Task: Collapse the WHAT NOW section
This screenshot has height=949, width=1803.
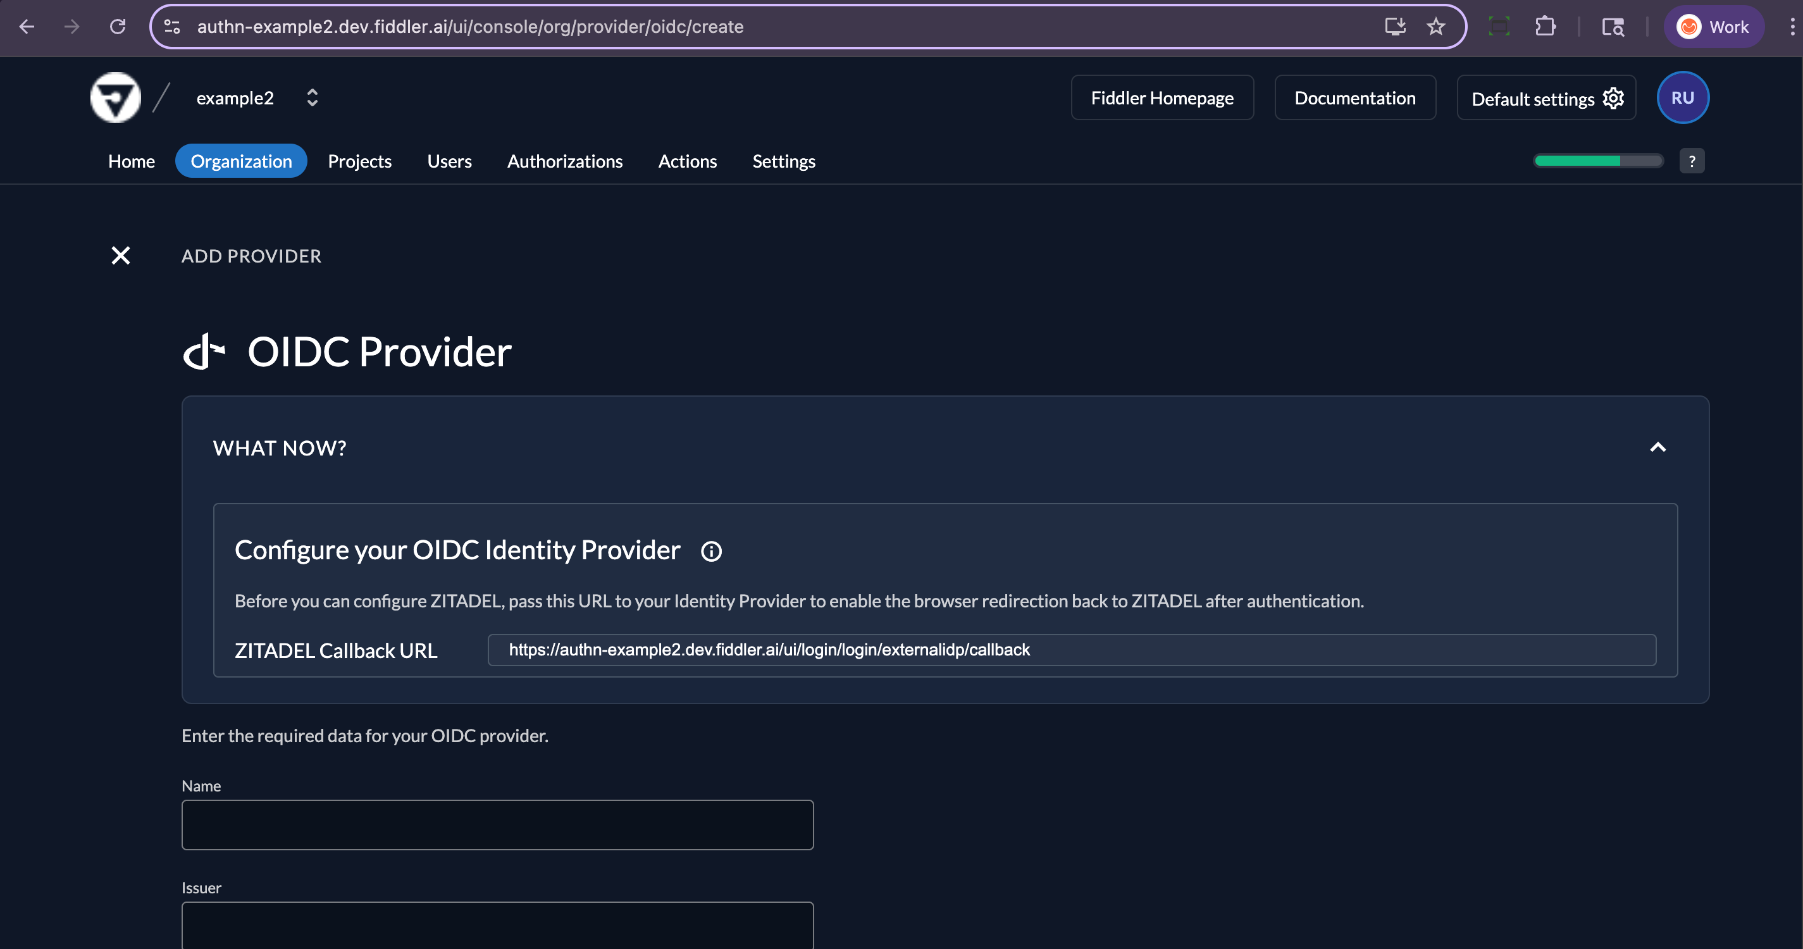Action: [1658, 447]
